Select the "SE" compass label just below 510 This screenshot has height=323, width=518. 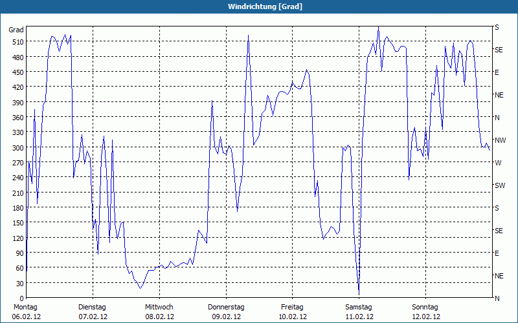(x=499, y=50)
